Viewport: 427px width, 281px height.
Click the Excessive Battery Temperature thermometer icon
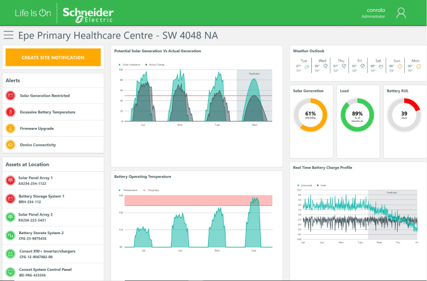coord(10,112)
